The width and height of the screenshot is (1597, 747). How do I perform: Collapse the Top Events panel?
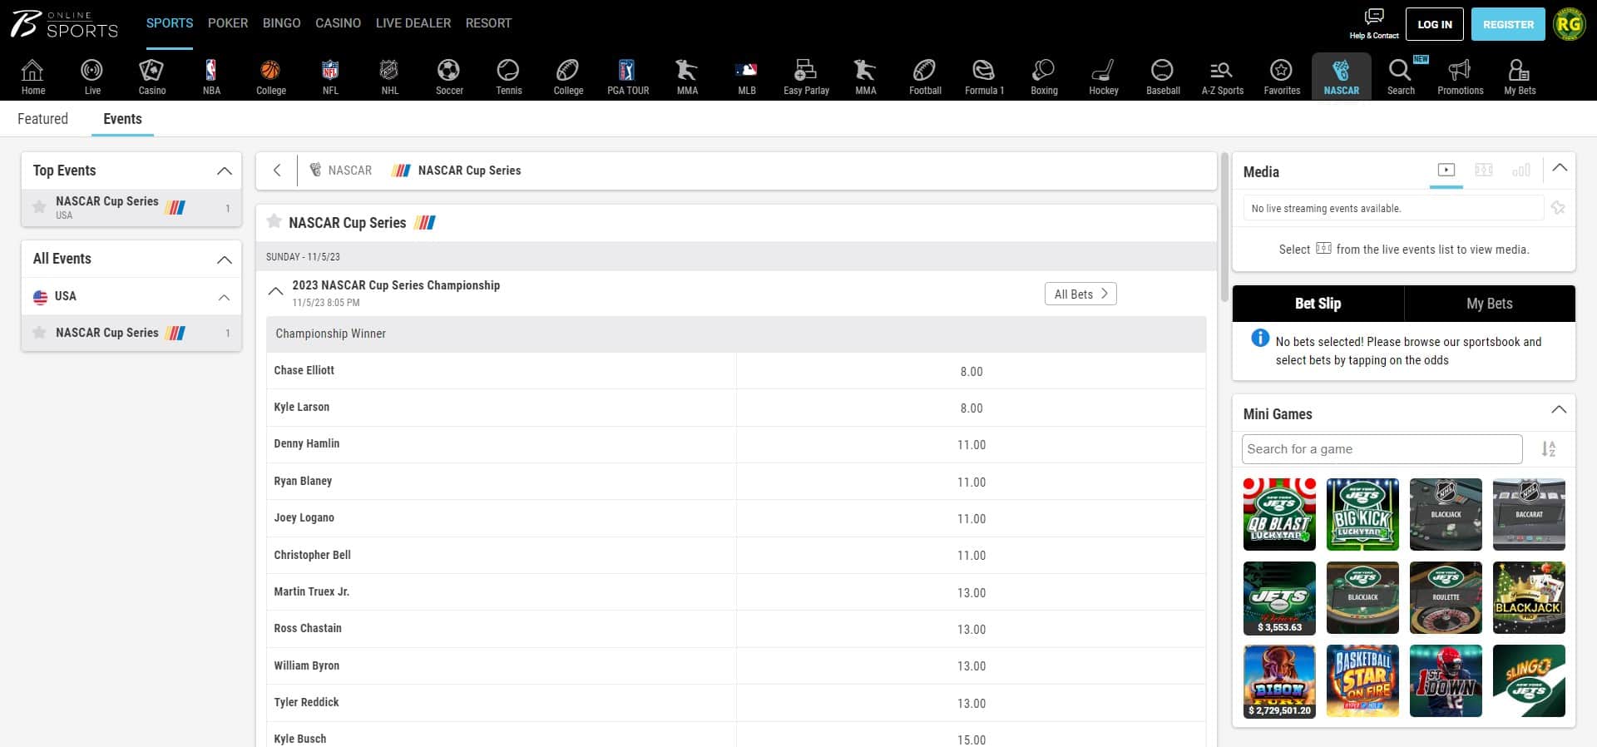point(224,171)
